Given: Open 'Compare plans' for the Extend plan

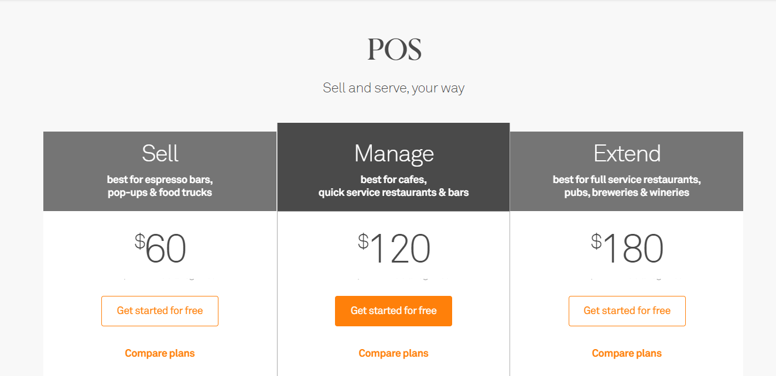Looking at the screenshot, I should point(627,353).
